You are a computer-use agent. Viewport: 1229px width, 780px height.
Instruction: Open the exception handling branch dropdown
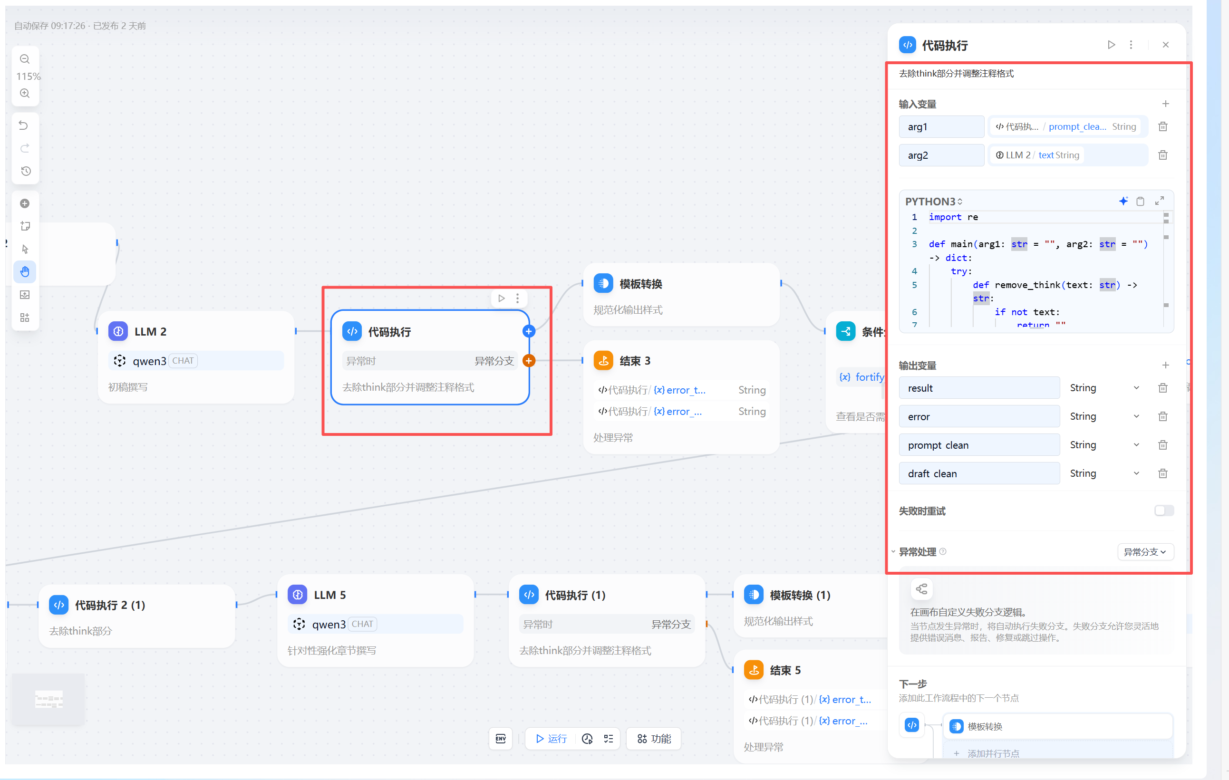1145,552
